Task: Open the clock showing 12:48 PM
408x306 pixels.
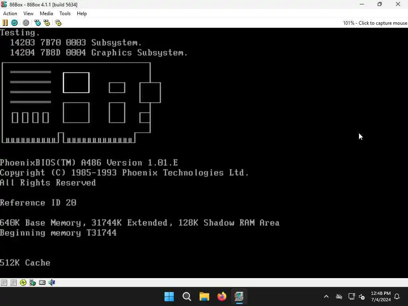Action: (x=381, y=296)
